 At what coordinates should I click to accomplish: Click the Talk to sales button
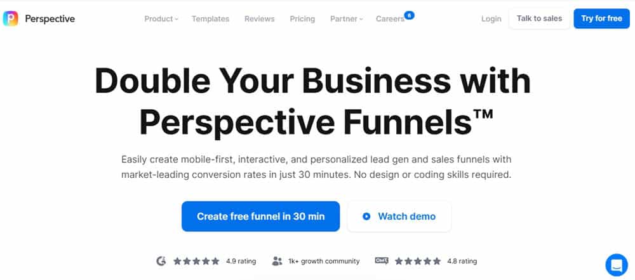[539, 18]
